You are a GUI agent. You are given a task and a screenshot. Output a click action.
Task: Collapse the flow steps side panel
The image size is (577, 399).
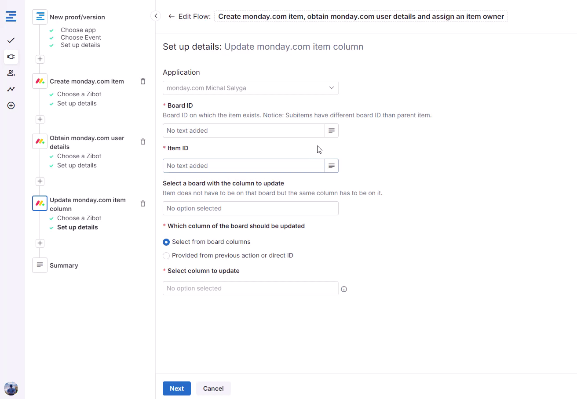coord(156,16)
